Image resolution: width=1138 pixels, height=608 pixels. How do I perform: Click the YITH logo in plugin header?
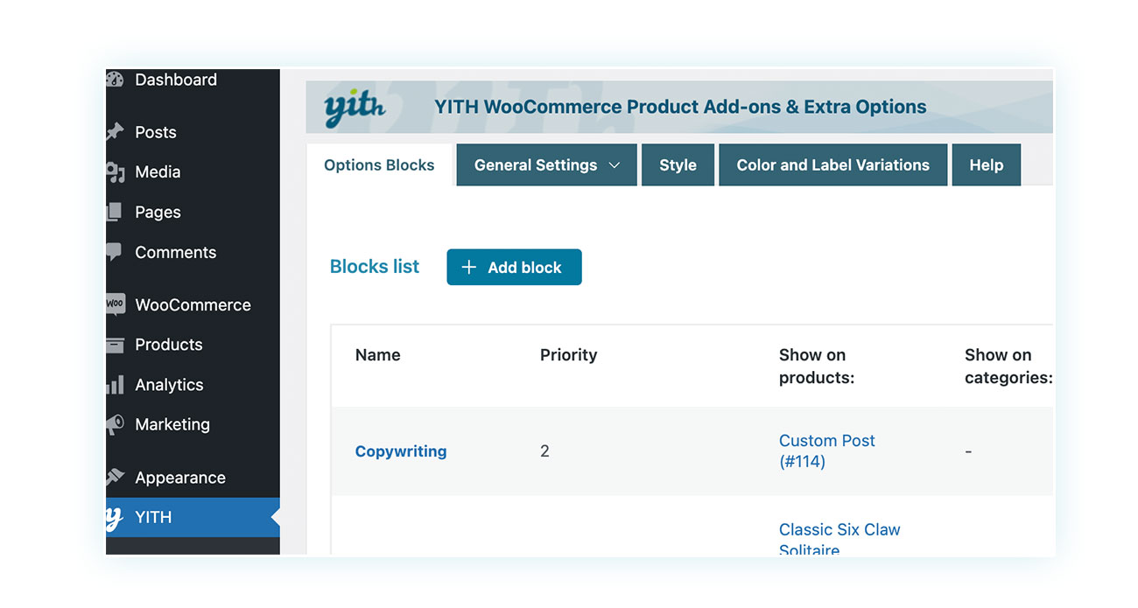click(x=355, y=108)
